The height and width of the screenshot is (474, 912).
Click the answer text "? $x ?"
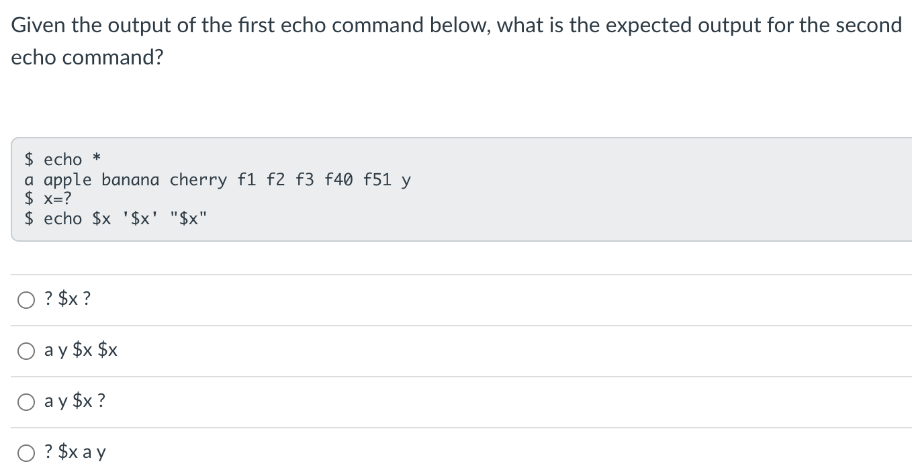coord(67,298)
